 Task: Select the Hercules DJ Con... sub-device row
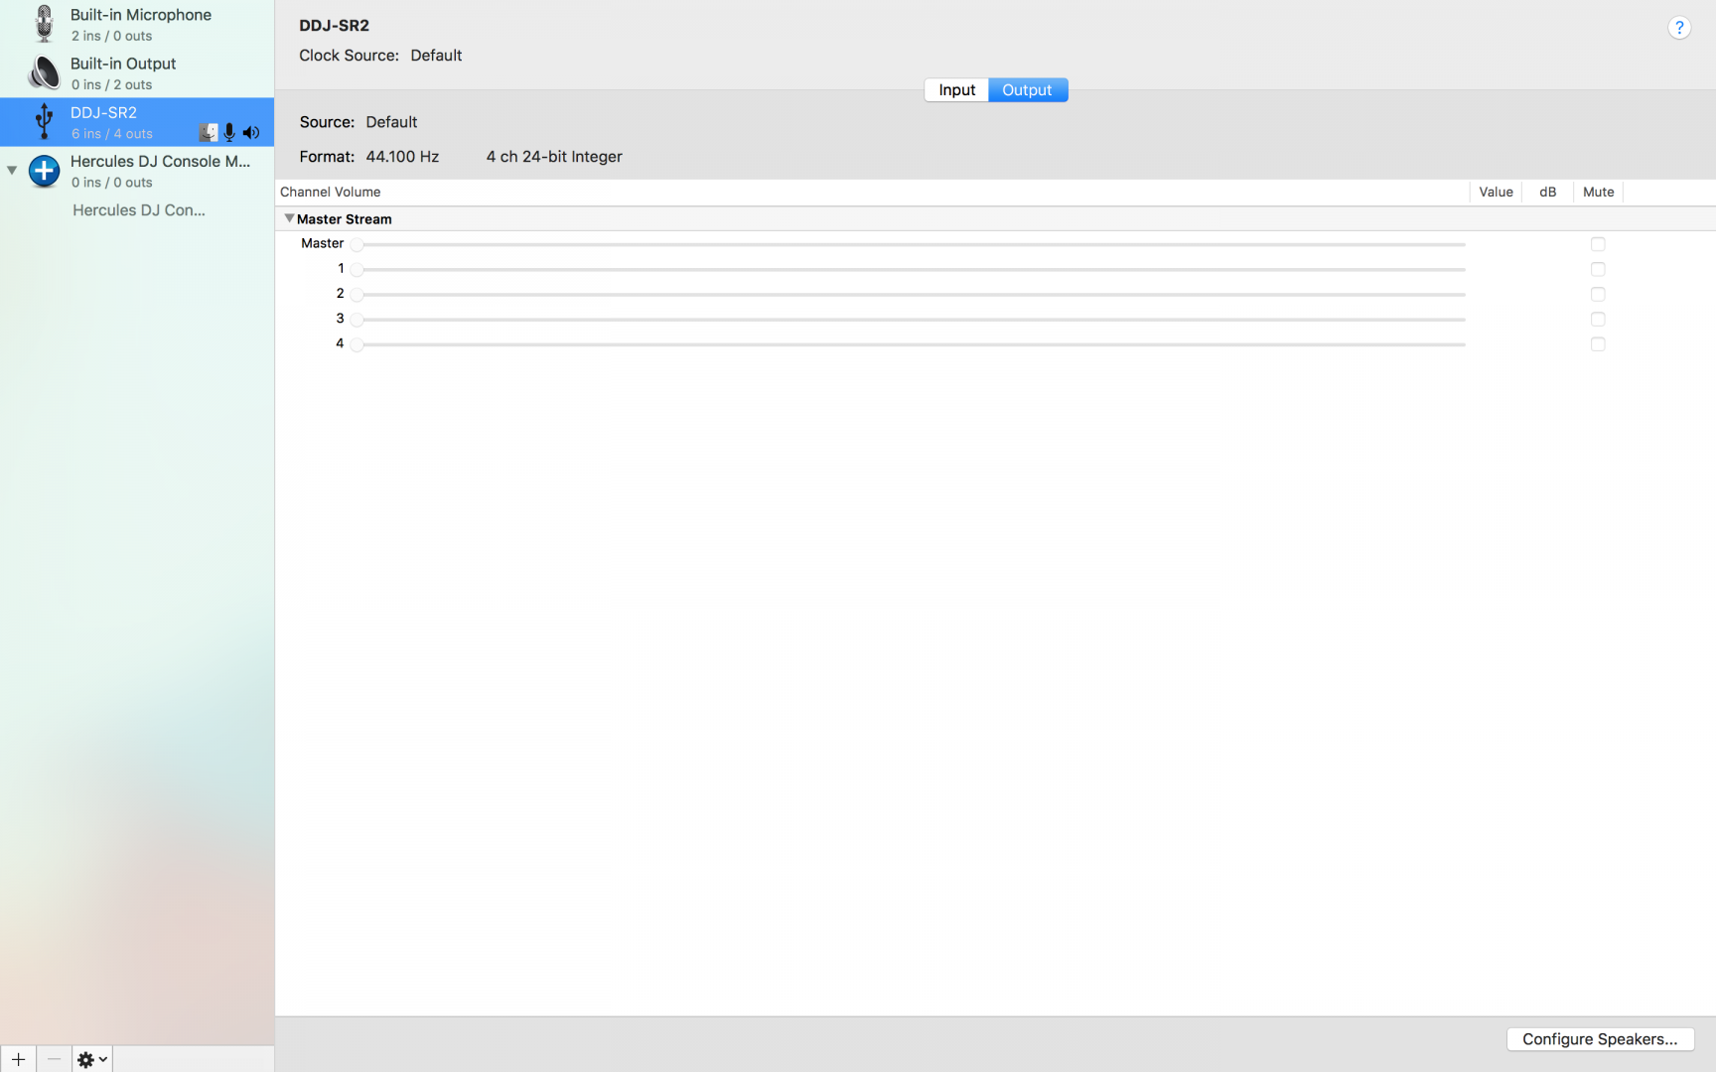137,210
